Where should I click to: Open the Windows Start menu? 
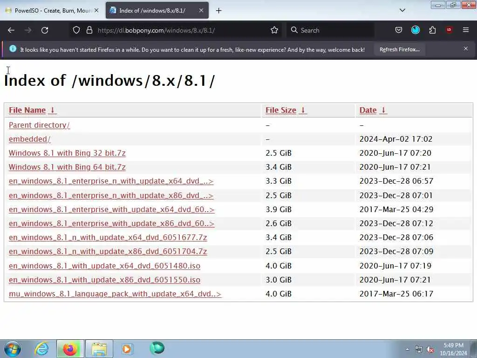coord(13,349)
